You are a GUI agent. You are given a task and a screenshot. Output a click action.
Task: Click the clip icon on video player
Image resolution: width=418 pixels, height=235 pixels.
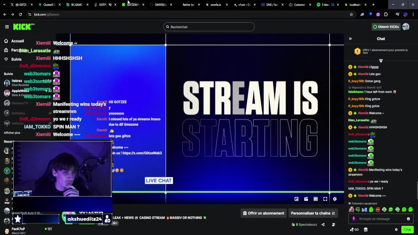pyautogui.click(x=306, y=199)
